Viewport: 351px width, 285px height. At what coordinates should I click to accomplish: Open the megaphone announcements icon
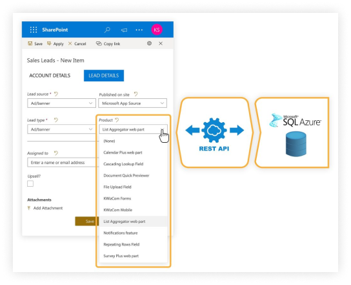pos(124,30)
